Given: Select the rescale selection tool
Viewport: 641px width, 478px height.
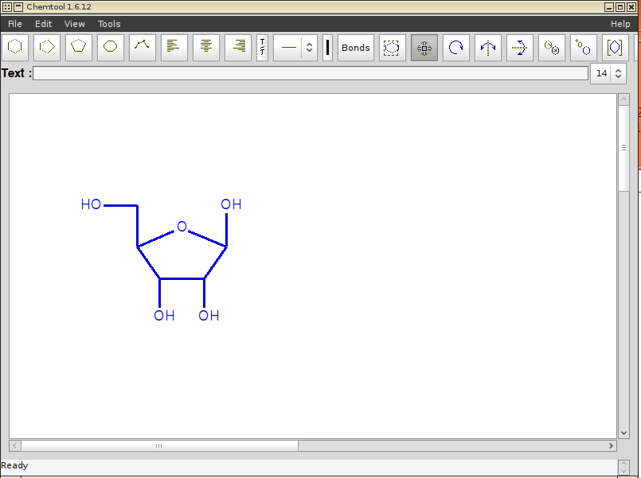Looking at the screenshot, I should pyautogui.click(x=584, y=48).
